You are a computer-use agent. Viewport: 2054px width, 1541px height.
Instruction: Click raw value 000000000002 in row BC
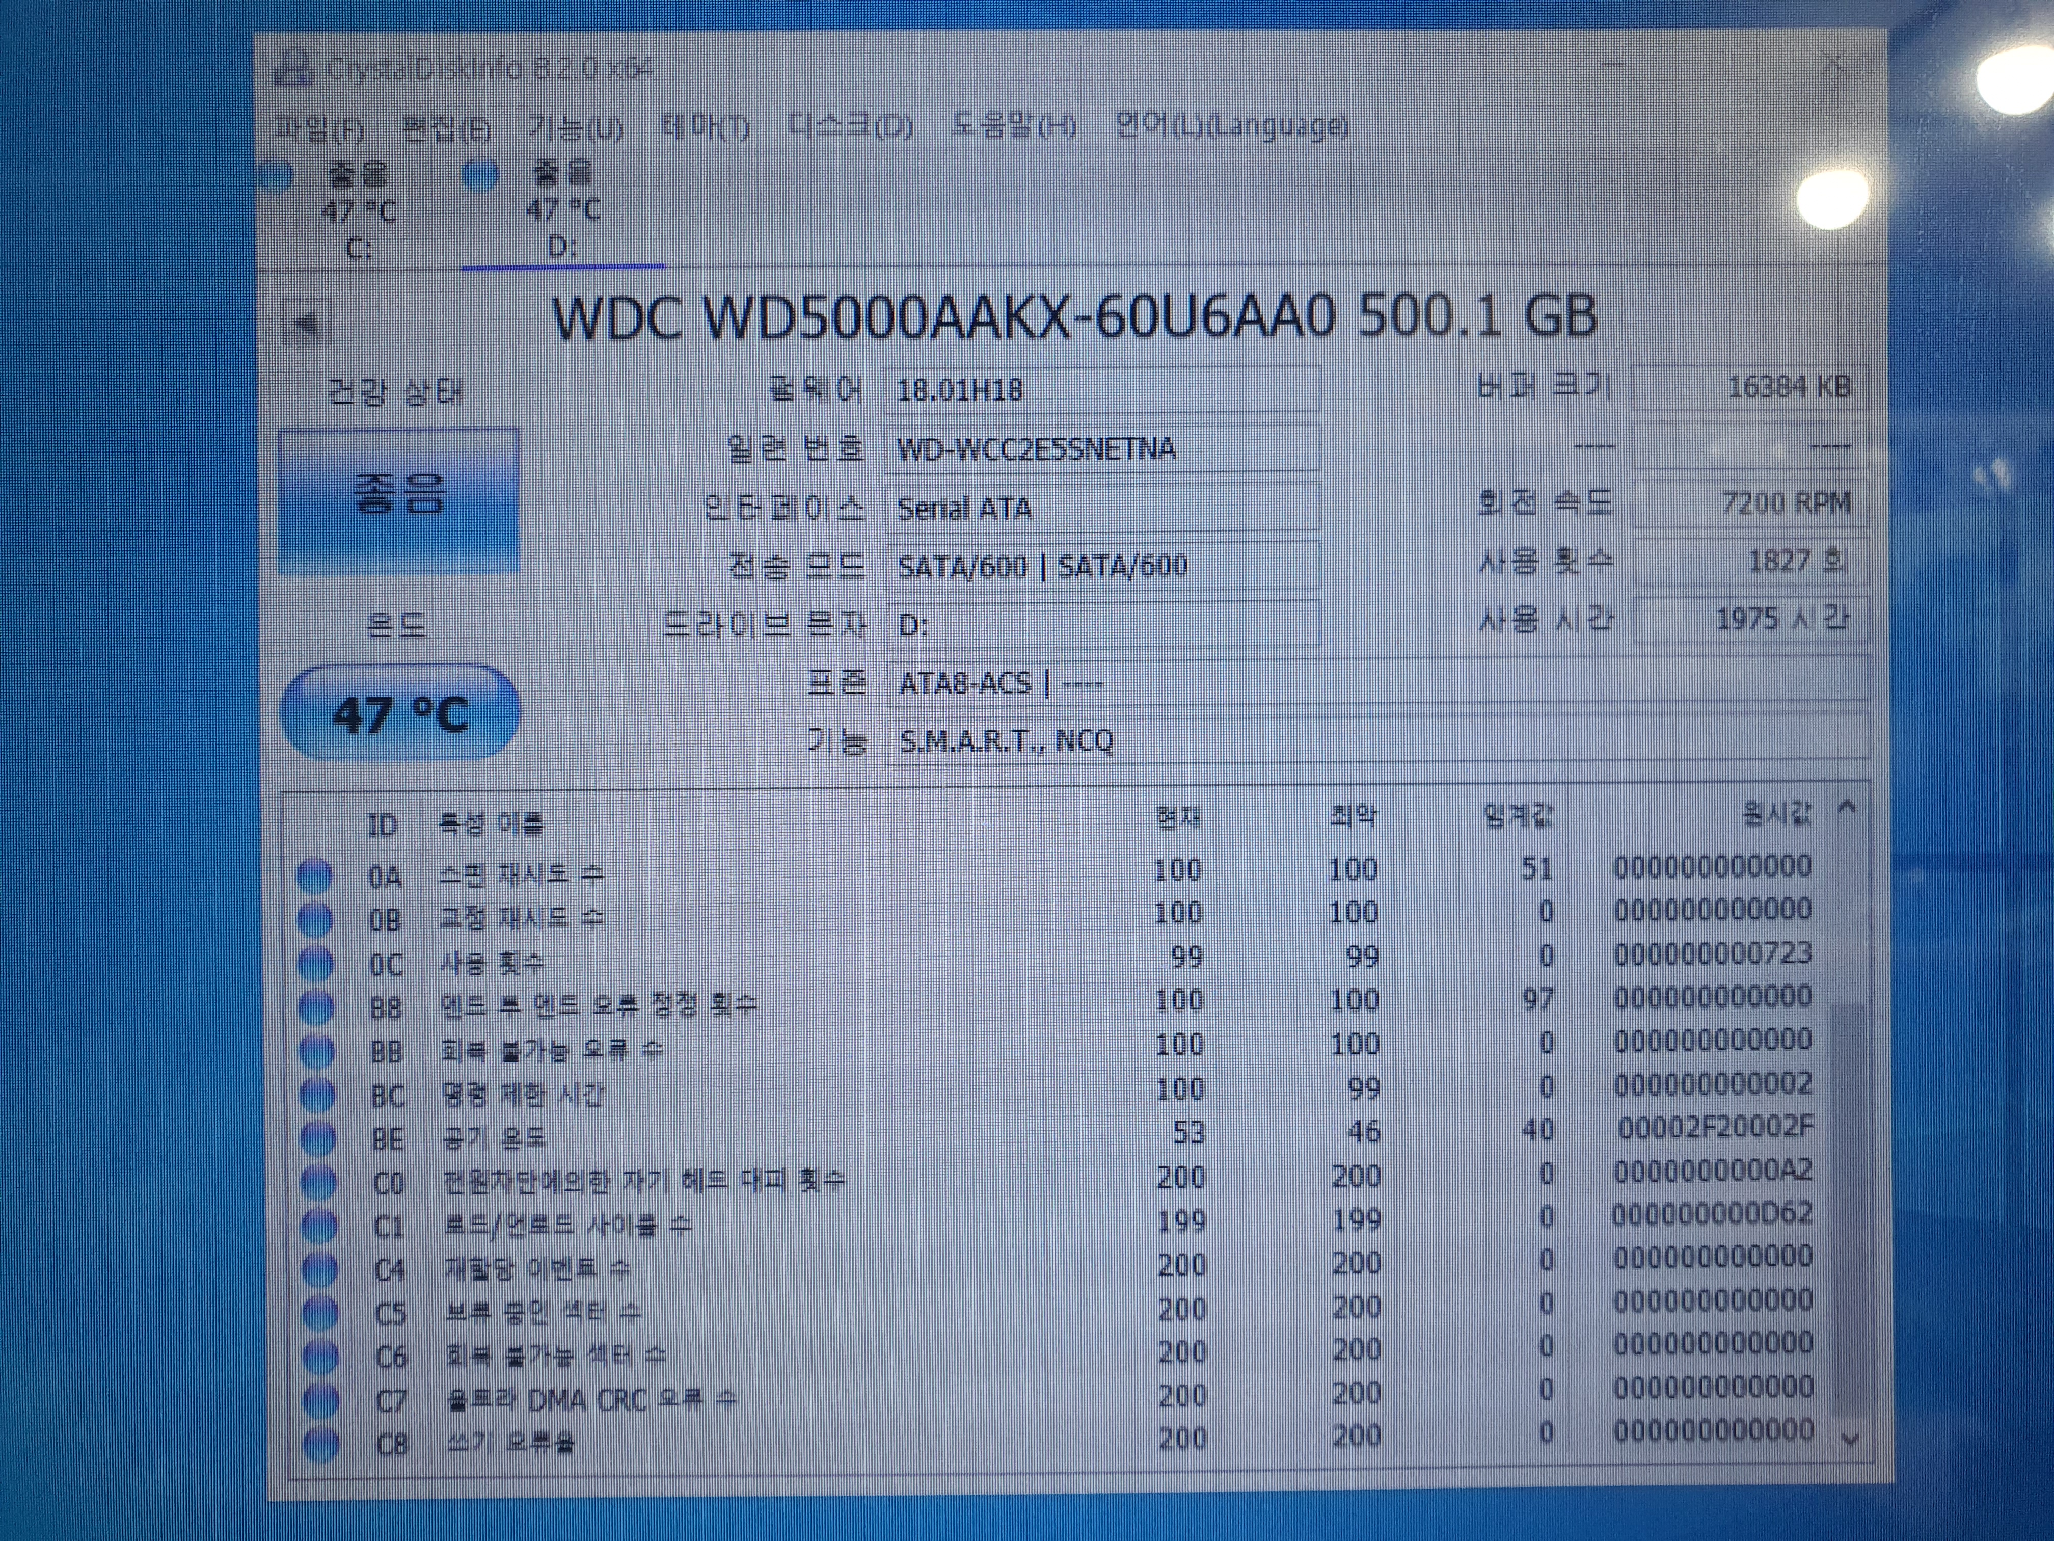[x=1713, y=1085]
